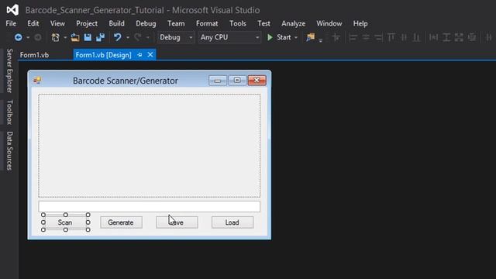Screen dimensions: 496x279
Task: Click the Align Centers toolbar icon
Action: [x=366, y=38]
